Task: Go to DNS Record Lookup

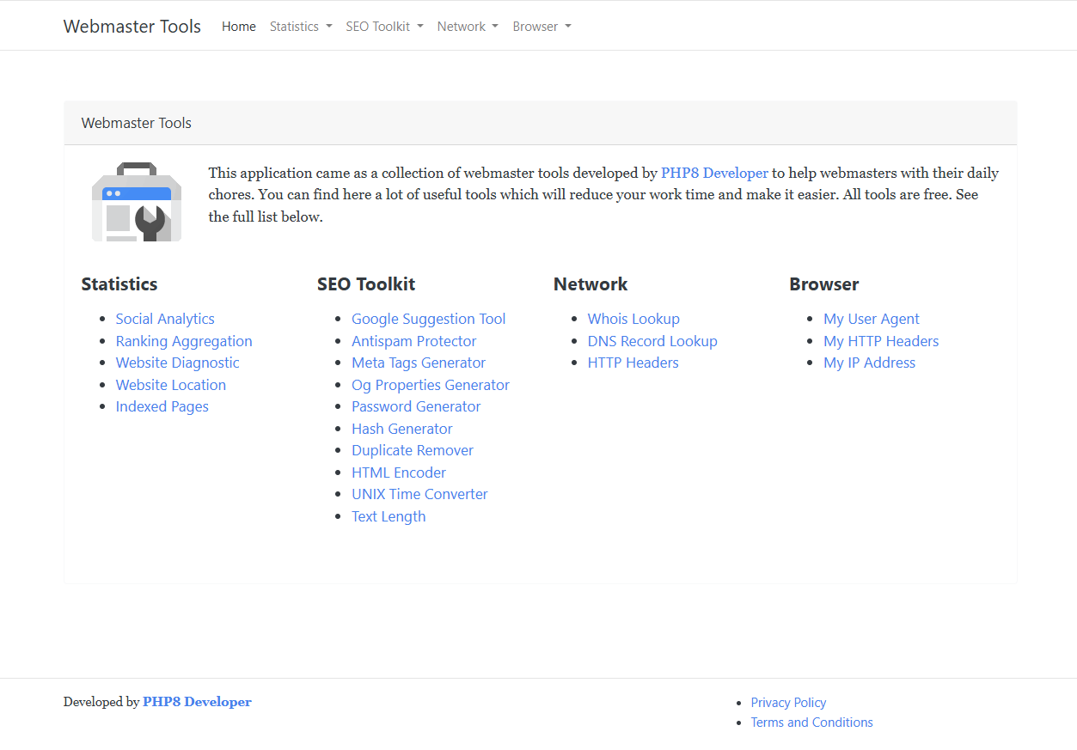Action: click(x=652, y=341)
